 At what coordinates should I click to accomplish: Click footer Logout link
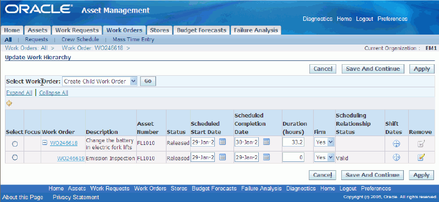click(348, 189)
